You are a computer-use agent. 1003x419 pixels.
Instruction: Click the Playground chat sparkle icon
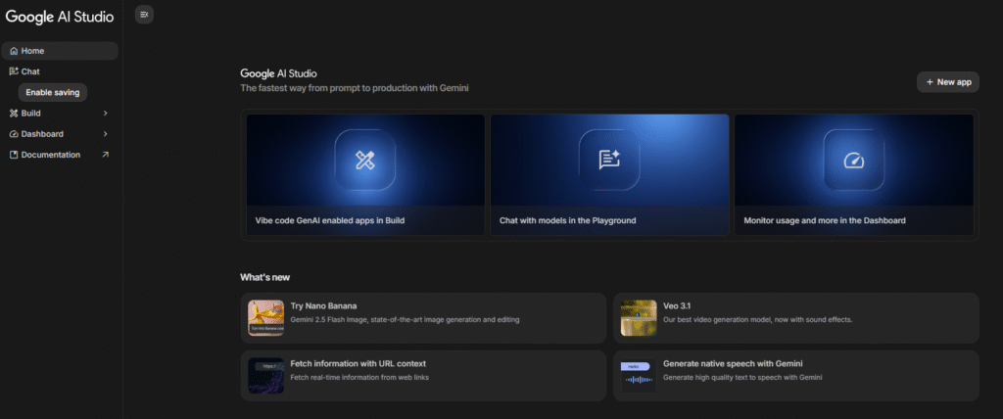click(609, 161)
